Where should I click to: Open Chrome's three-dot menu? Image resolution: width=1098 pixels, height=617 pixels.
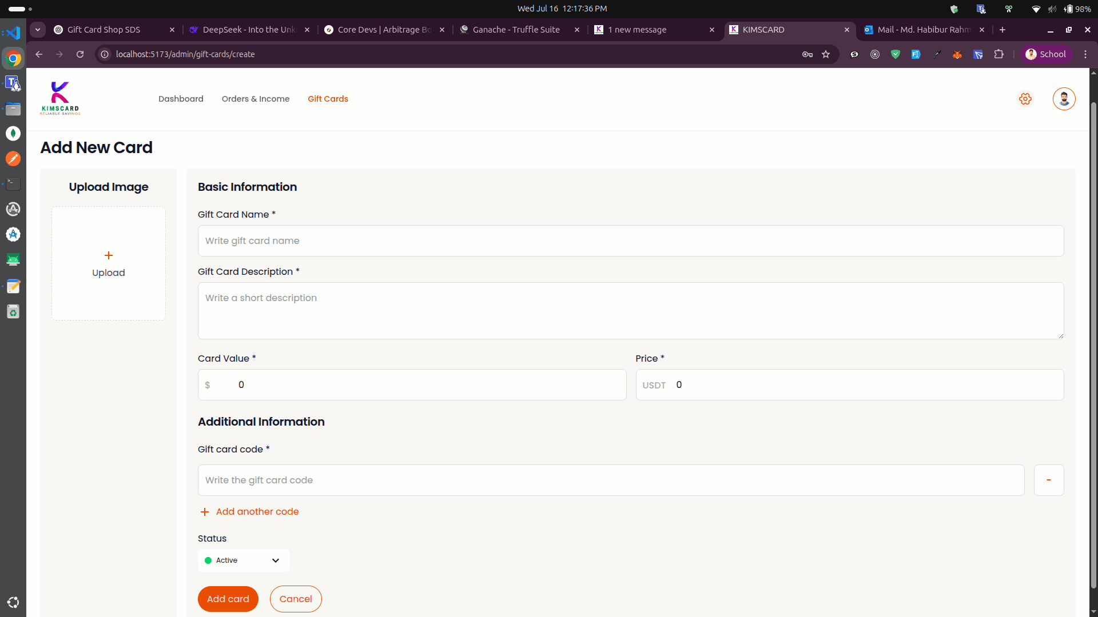click(x=1085, y=54)
